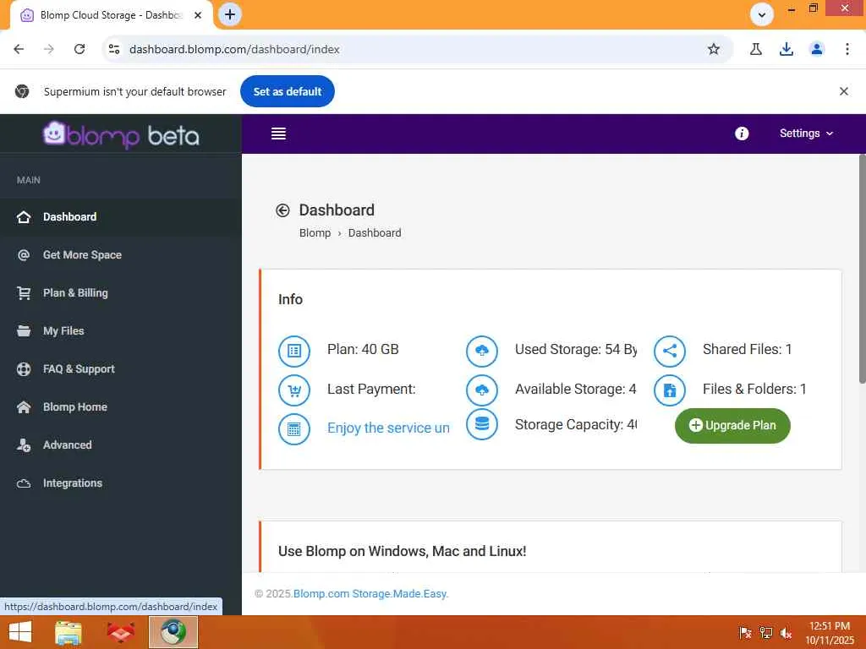Click the Blomp beta logo
Image resolution: width=866 pixels, height=649 pixels.
point(121,134)
